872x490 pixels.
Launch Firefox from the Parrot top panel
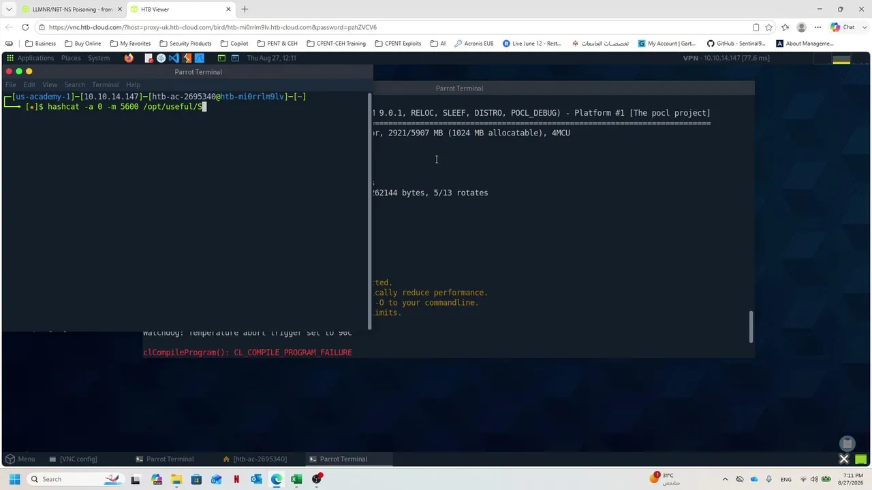pos(129,58)
